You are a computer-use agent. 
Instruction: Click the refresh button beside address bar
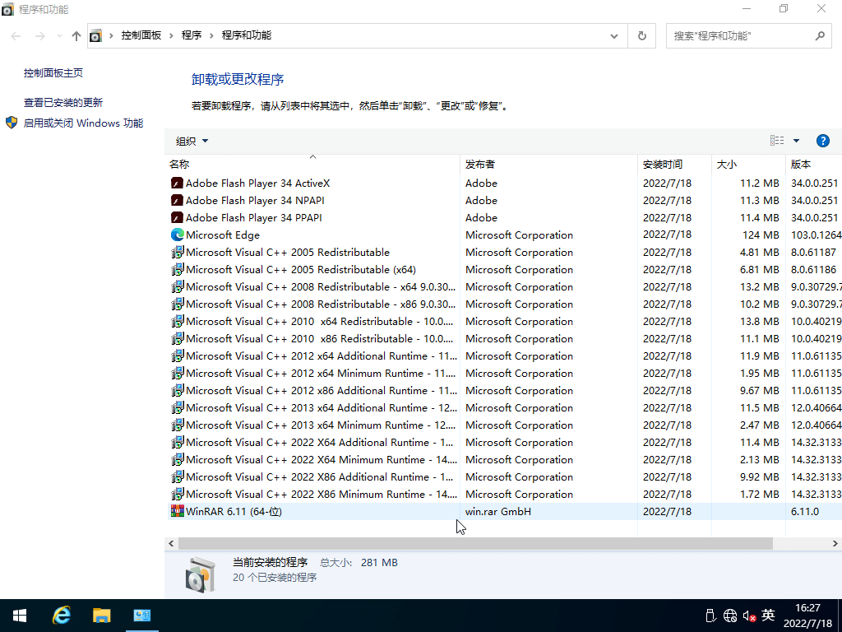642,36
